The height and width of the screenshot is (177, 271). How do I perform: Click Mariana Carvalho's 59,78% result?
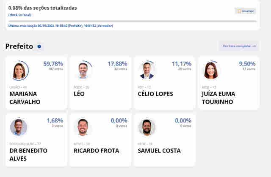coord(53,64)
